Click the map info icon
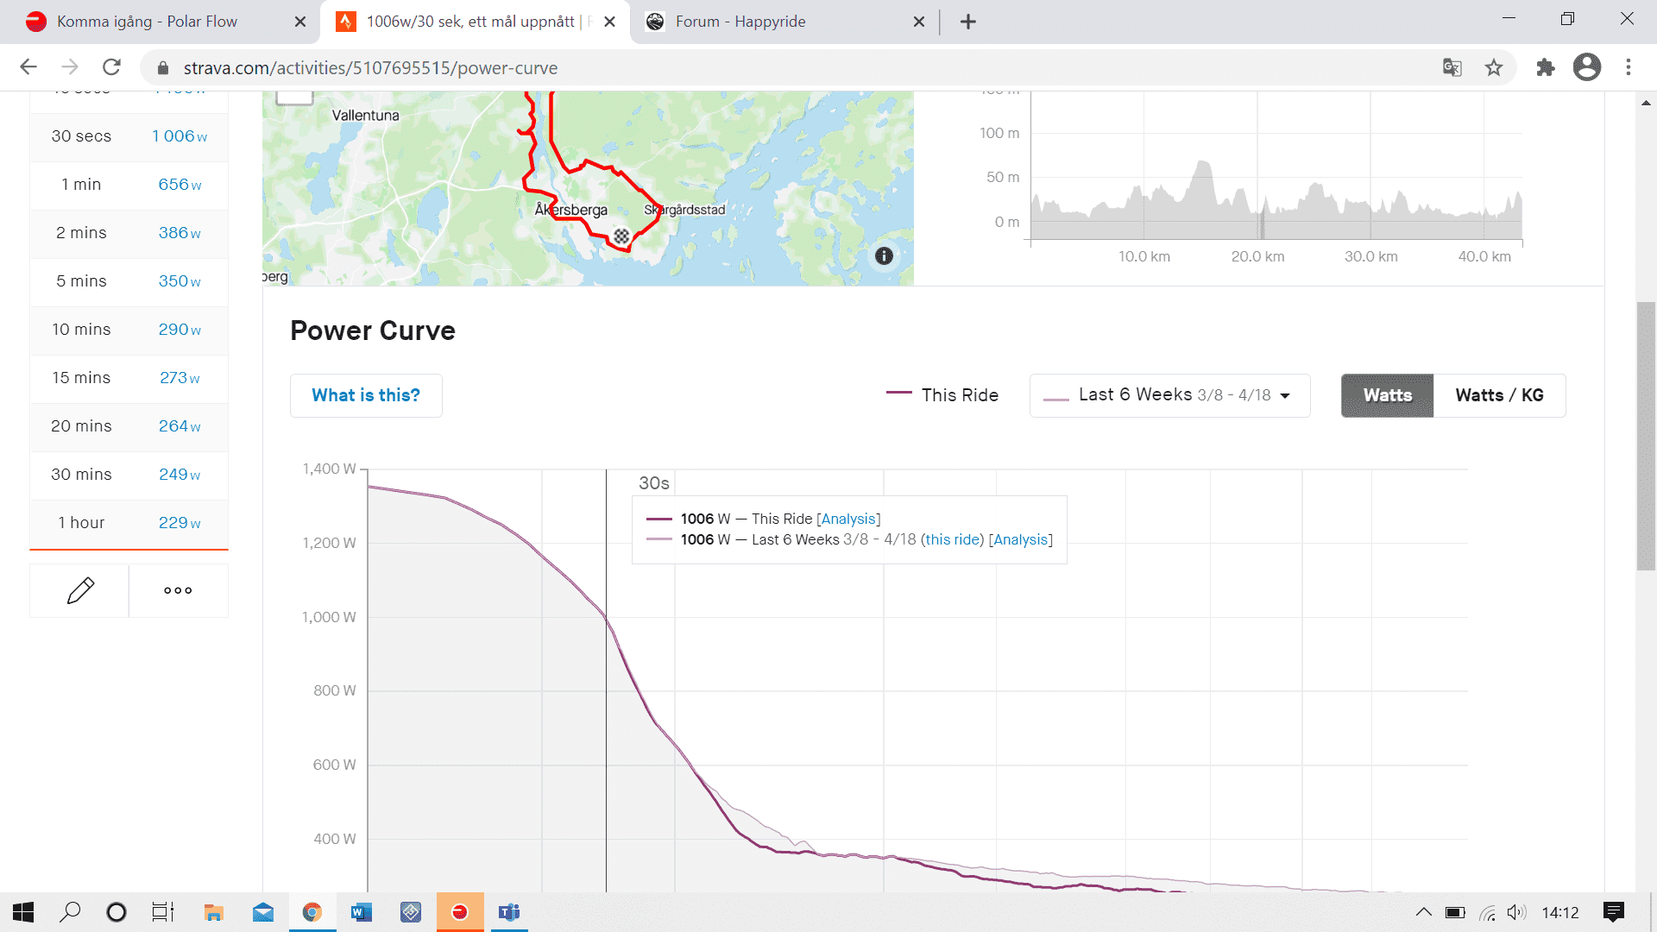The width and height of the screenshot is (1657, 932). point(884,255)
